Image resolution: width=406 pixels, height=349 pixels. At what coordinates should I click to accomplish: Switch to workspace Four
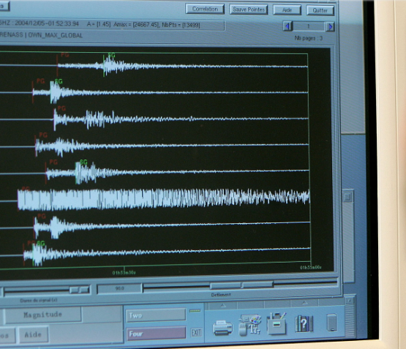156,334
